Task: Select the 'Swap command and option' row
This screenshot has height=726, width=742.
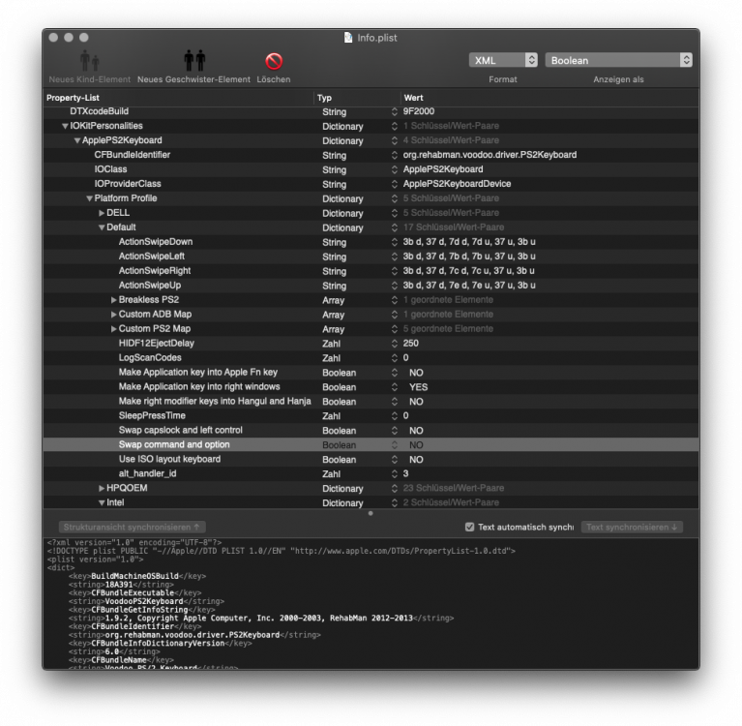Action: 371,444
